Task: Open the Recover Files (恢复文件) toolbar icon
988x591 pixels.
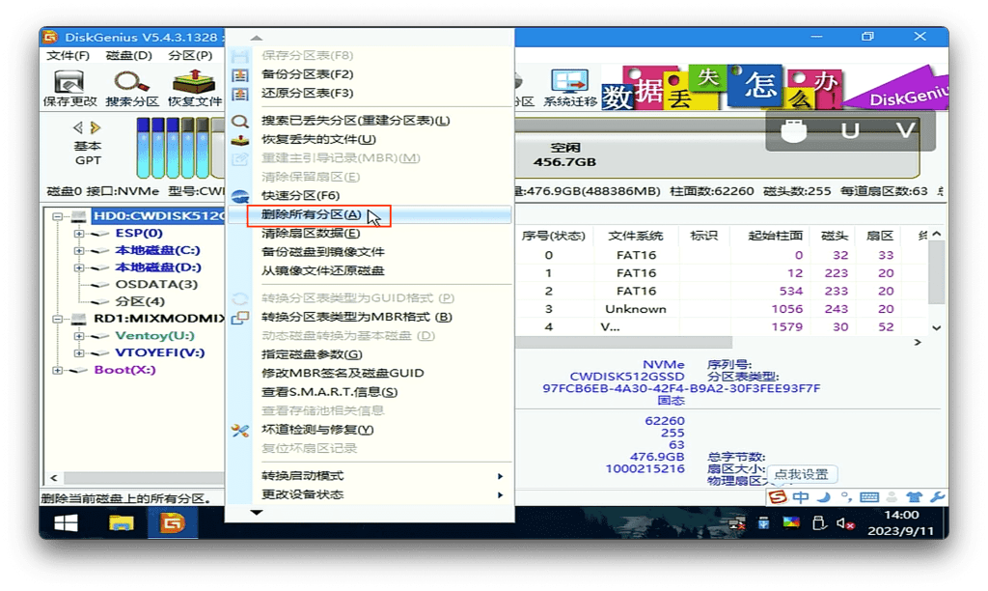Action: (x=195, y=88)
